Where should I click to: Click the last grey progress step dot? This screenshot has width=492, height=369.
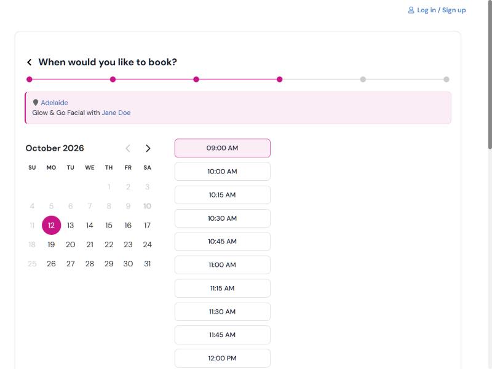[446, 79]
